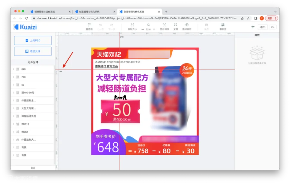Click the browser share icon

point(242,18)
